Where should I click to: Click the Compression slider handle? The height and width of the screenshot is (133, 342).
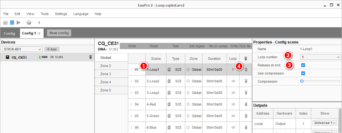tap(302, 81)
